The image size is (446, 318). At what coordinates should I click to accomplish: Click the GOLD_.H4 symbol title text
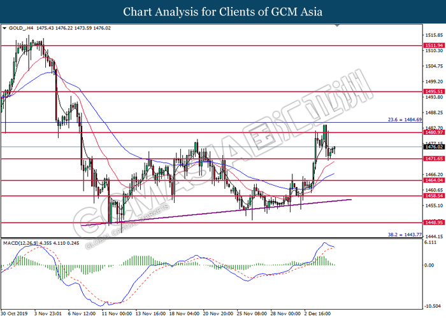(21, 28)
